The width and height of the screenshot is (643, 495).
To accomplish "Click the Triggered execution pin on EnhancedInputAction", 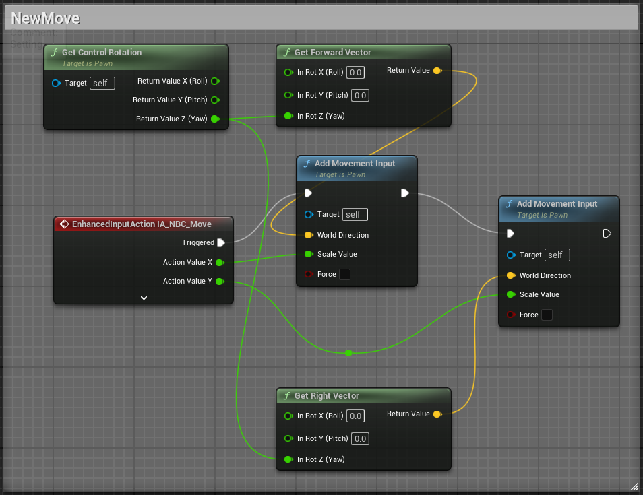I will 221,242.
